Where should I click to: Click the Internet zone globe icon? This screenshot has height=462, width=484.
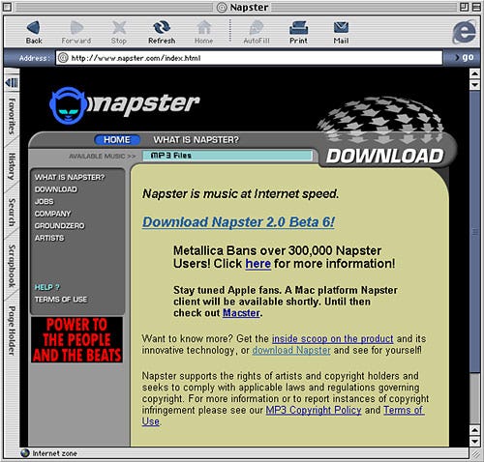pos(25,453)
